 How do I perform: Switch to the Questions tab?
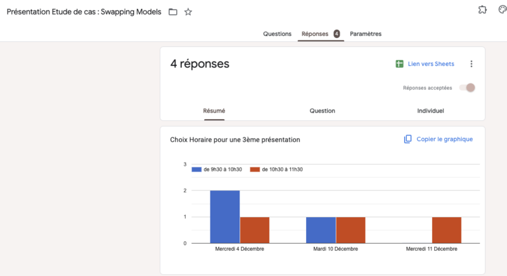278,34
